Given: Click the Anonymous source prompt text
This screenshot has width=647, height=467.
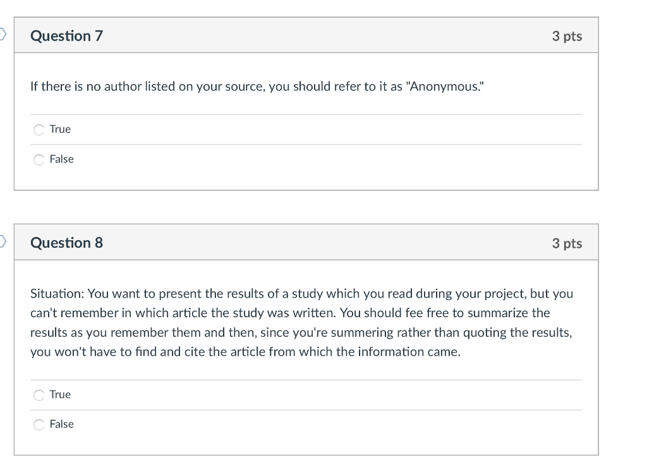Looking at the screenshot, I should click(x=256, y=87).
